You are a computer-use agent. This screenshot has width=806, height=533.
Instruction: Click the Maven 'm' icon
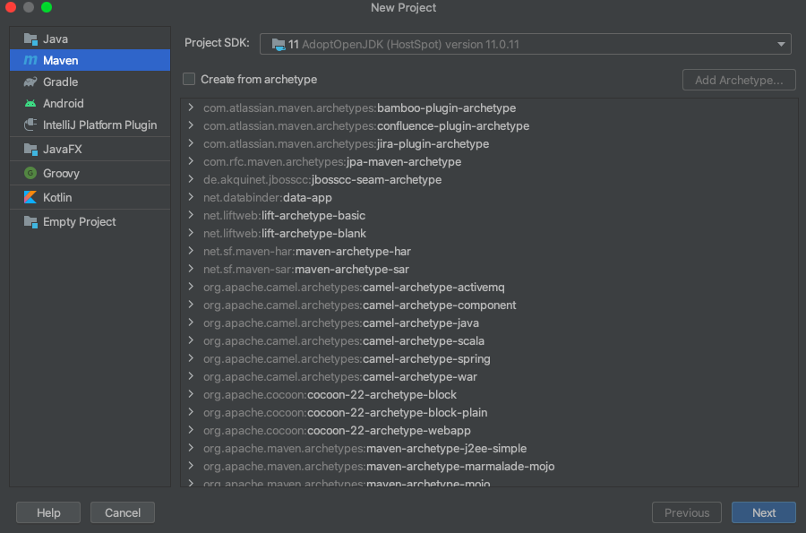click(30, 60)
